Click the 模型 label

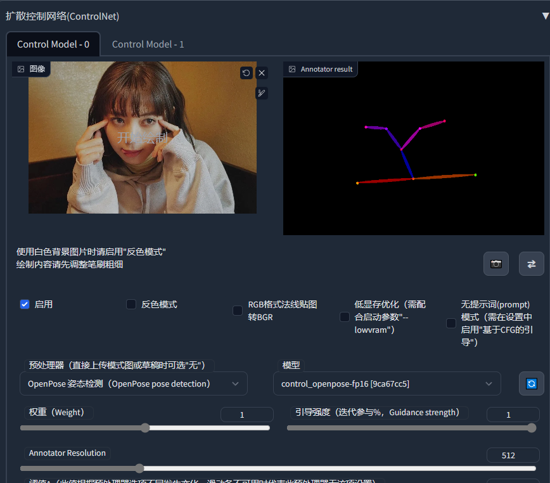[291, 365]
